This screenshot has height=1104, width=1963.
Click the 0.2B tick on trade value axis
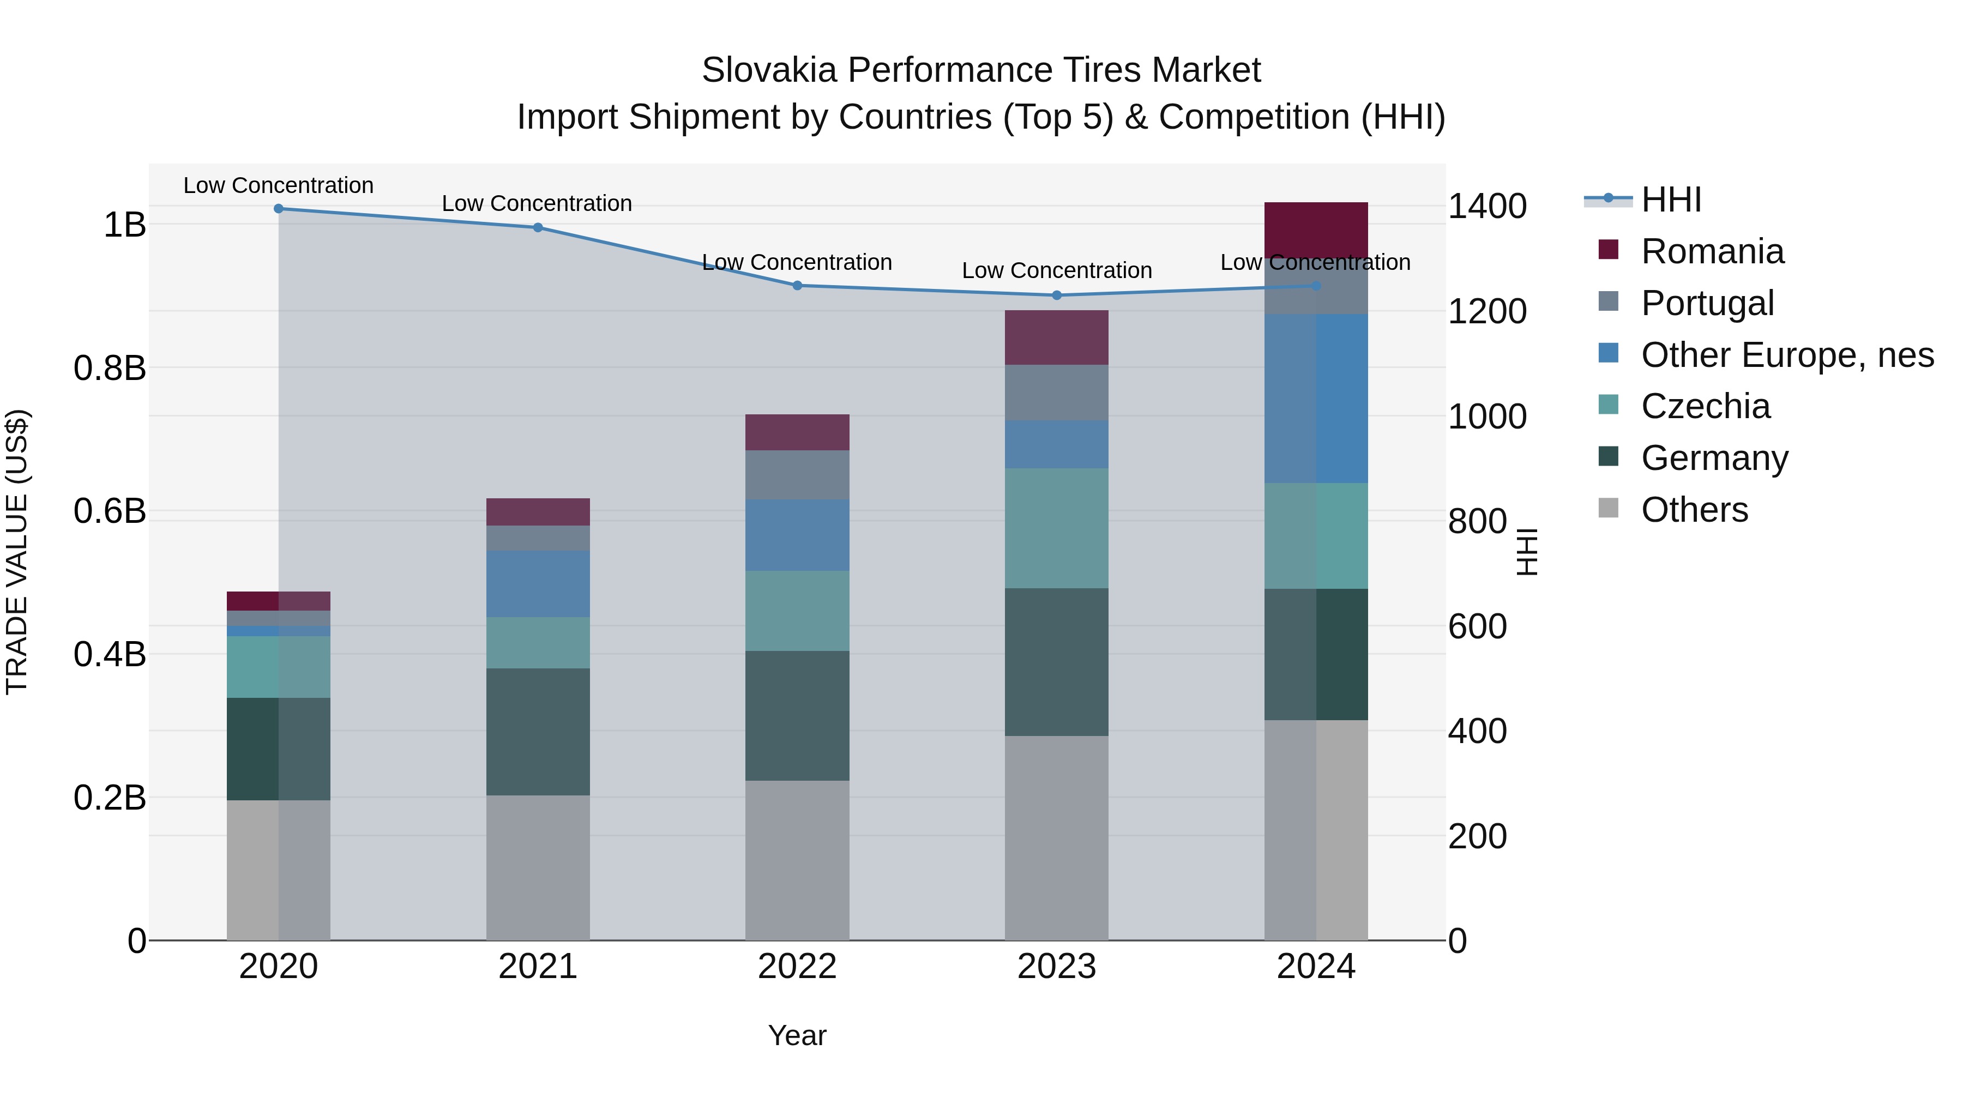[110, 798]
